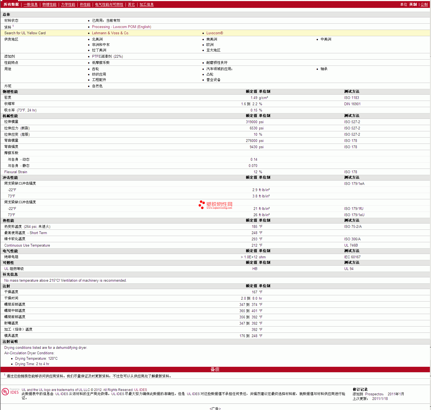431x410 pixels.
Task: Click the 模具温度 label
Action: click(11, 336)
